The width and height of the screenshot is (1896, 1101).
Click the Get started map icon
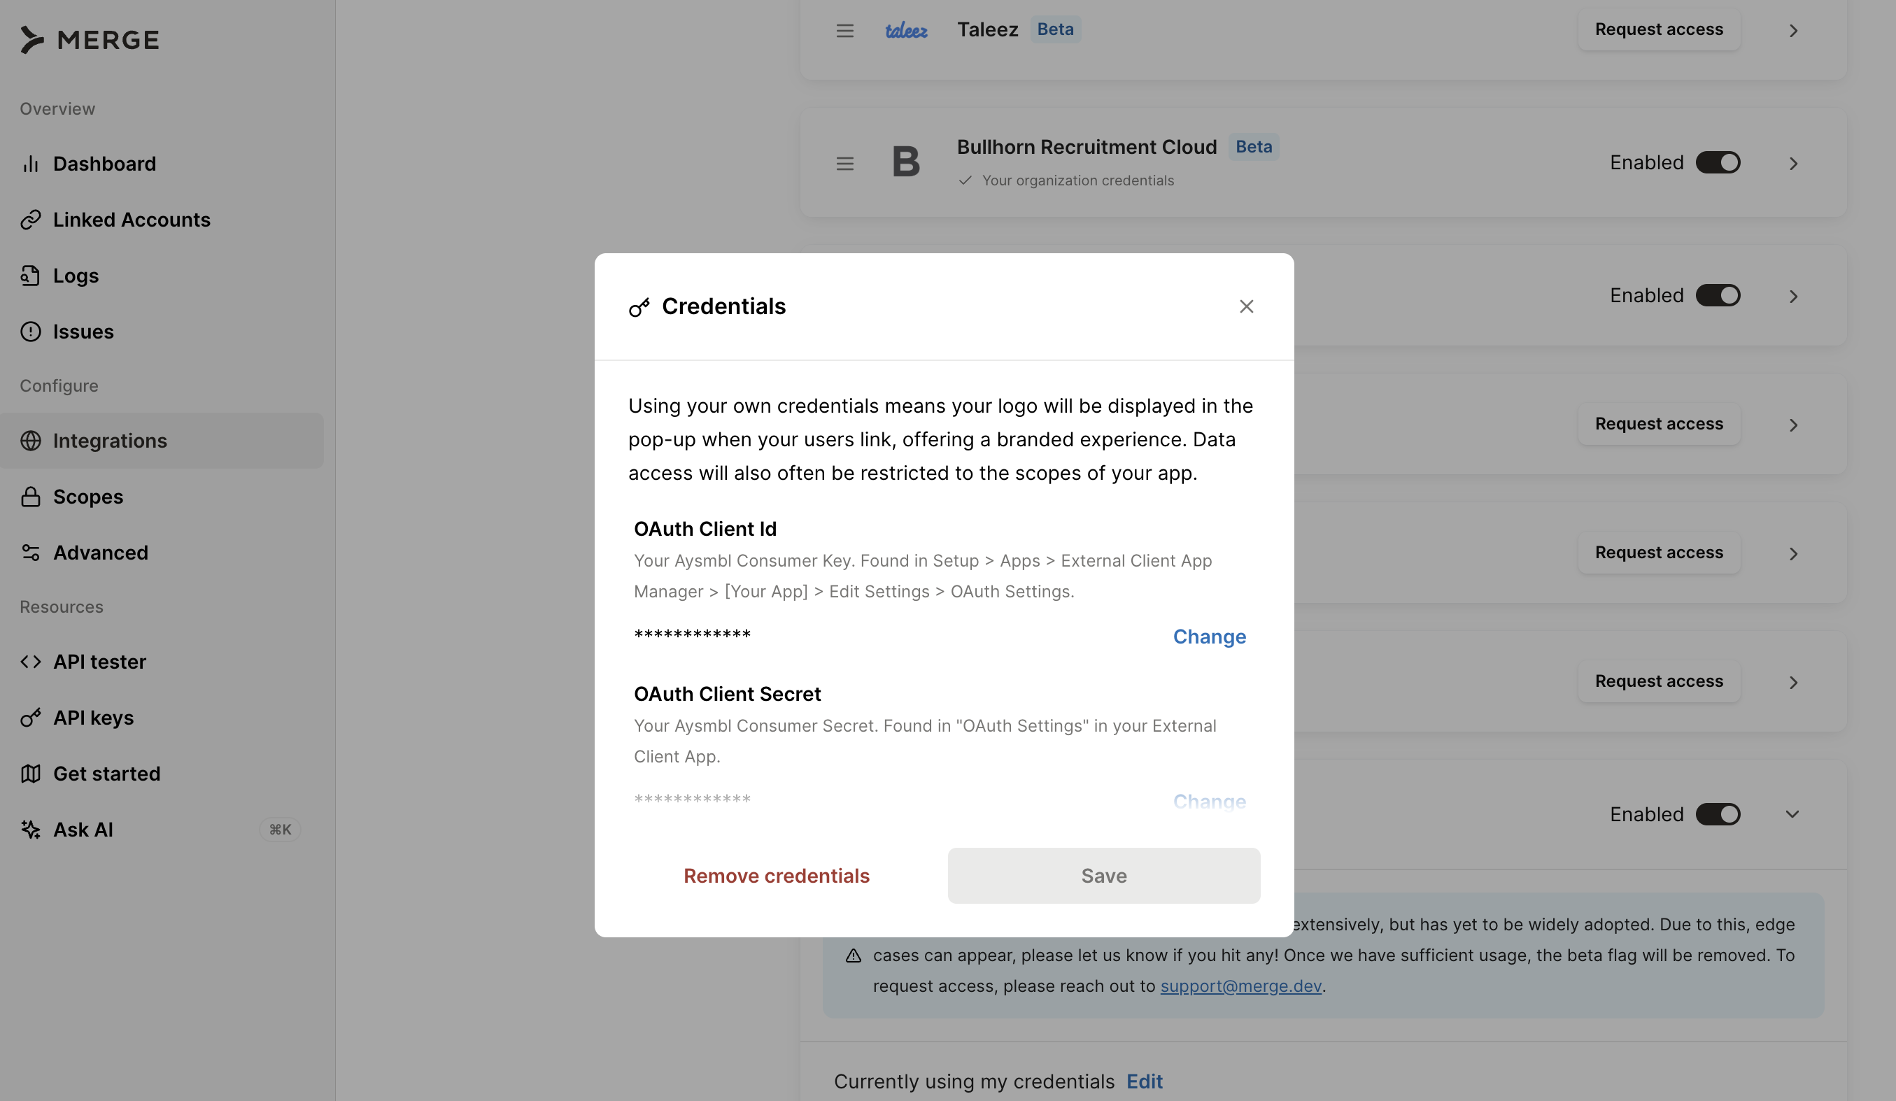click(30, 774)
